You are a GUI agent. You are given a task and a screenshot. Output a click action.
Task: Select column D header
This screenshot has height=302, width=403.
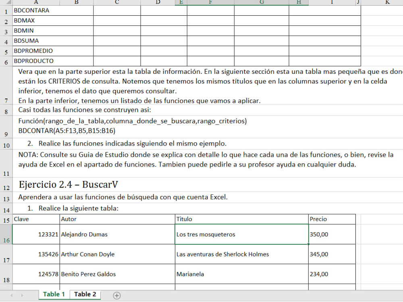(158, 2)
